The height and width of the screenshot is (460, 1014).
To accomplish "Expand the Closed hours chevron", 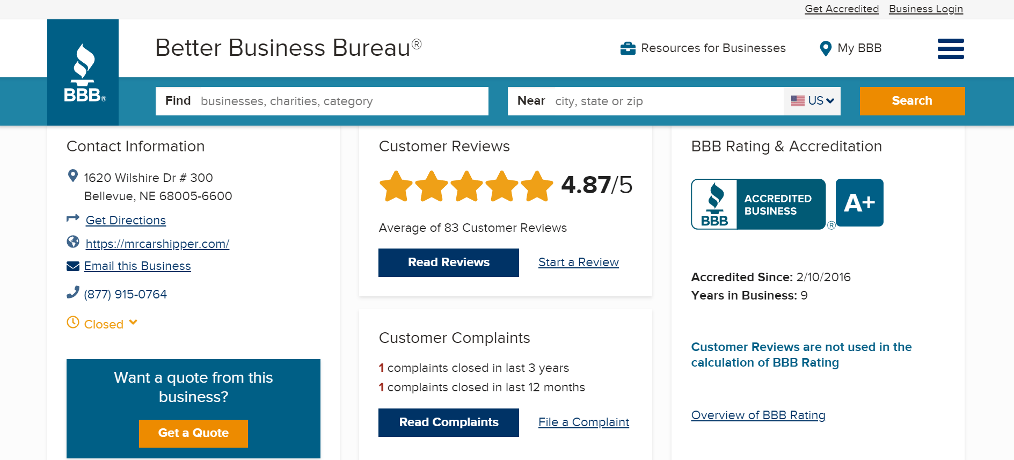I will click(x=134, y=323).
